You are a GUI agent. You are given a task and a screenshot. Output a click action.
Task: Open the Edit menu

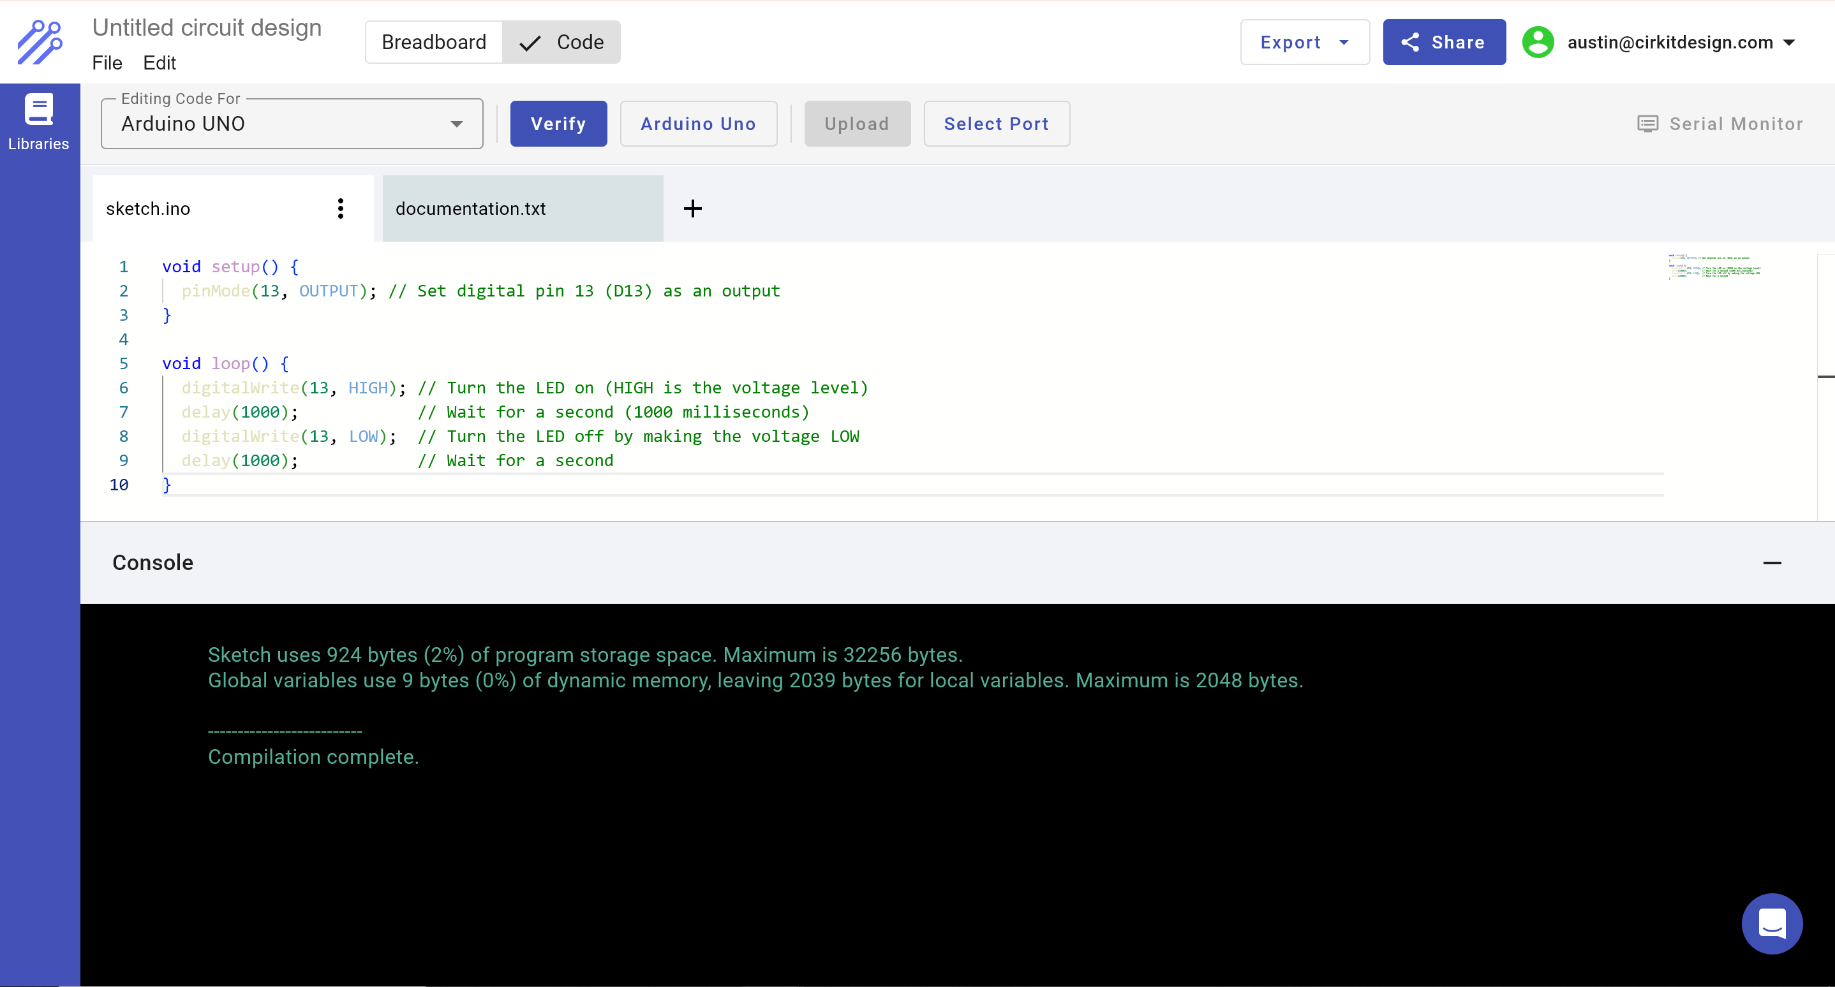click(x=159, y=63)
